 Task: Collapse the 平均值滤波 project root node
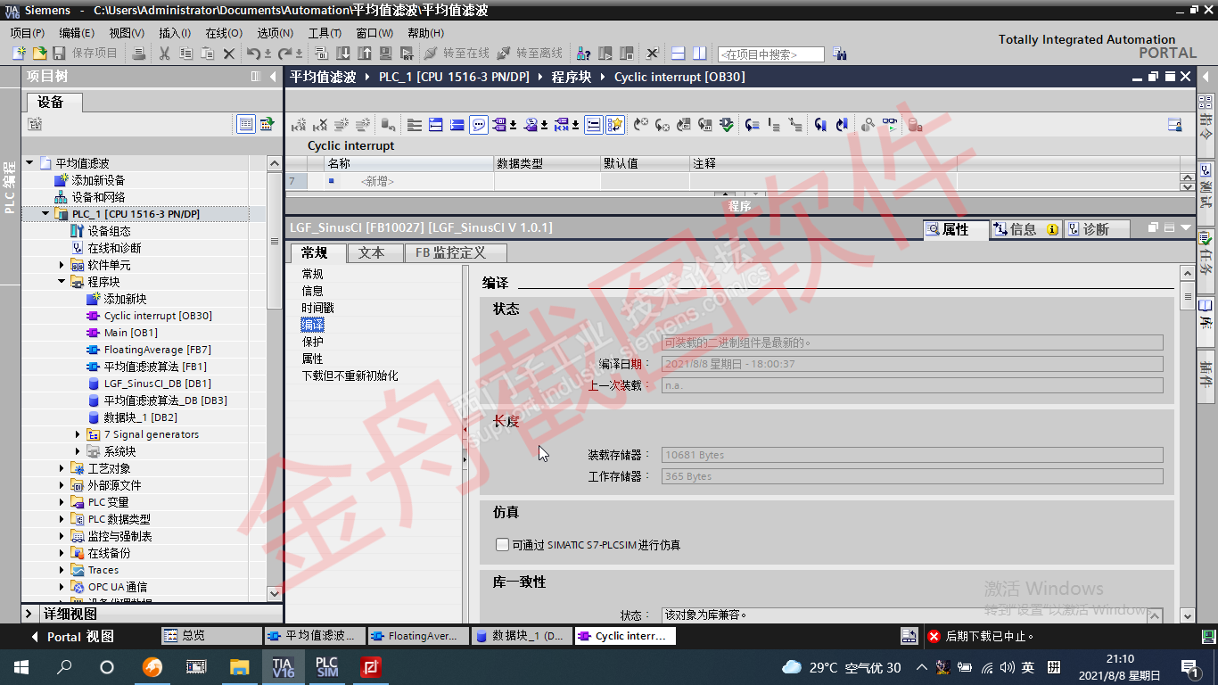click(x=29, y=163)
